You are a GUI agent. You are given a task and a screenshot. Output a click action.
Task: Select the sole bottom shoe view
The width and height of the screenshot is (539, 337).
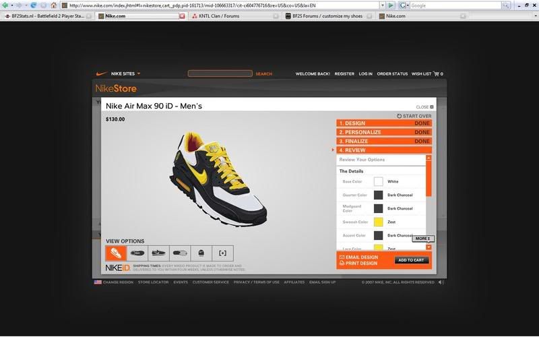180,253
